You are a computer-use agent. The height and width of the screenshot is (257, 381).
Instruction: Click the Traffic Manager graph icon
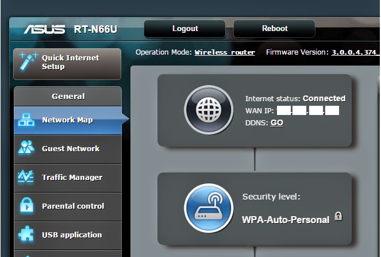(26, 177)
